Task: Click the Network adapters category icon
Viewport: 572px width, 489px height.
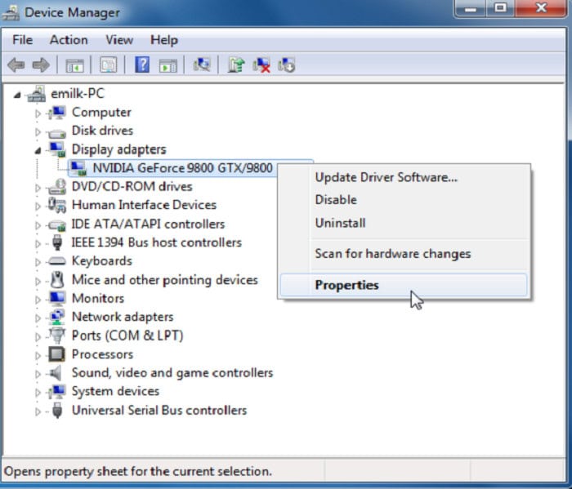Action: coord(57,317)
